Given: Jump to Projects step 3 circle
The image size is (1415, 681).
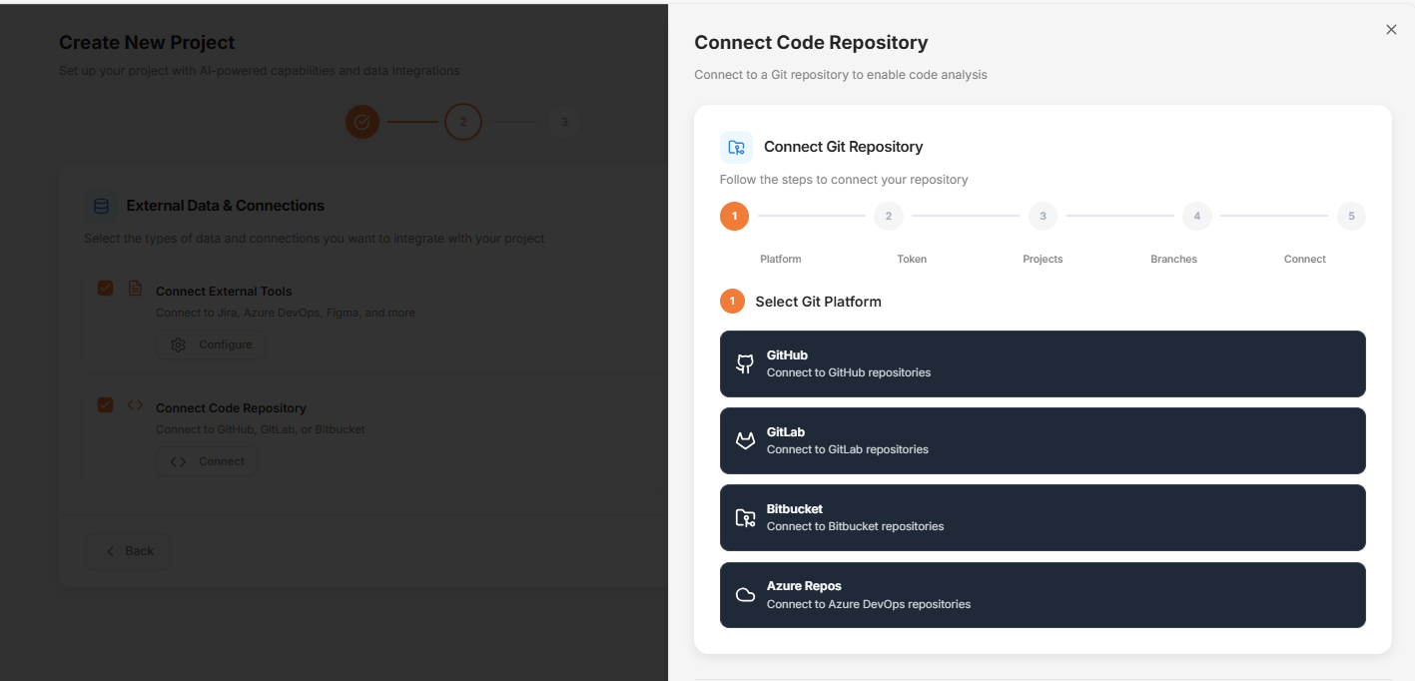Looking at the screenshot, I should [1043, 216].
